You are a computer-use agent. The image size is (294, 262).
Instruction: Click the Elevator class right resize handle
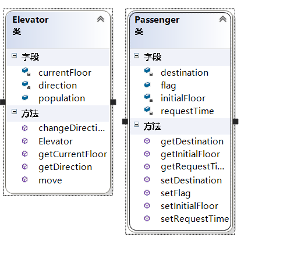pyautogui.click(x=113, y=102)
